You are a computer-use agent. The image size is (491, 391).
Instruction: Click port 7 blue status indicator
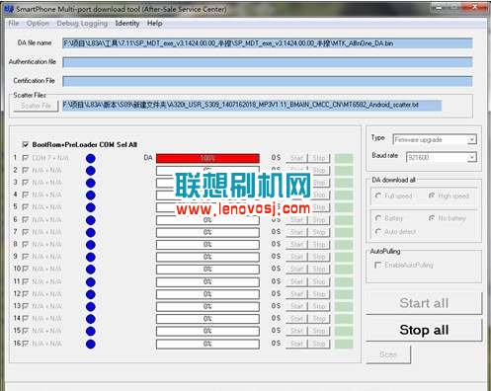pos(91,232)
